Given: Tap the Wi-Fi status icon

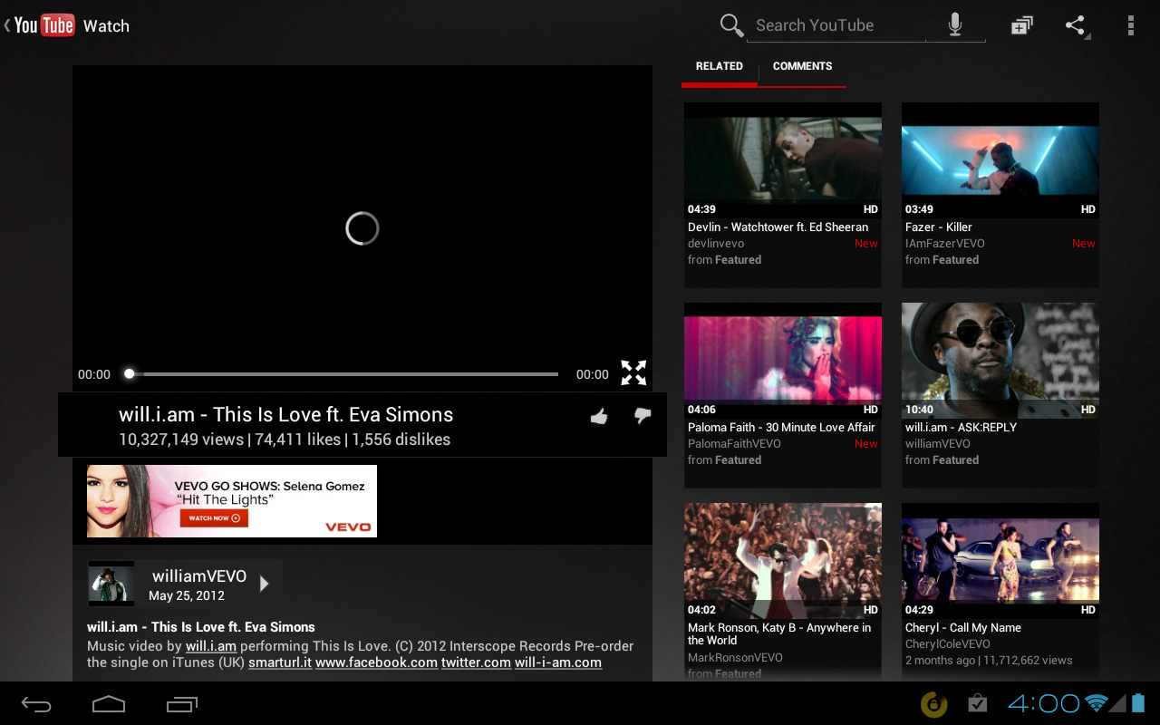Looking at the screenshot, I should (x=1097, y=703).
